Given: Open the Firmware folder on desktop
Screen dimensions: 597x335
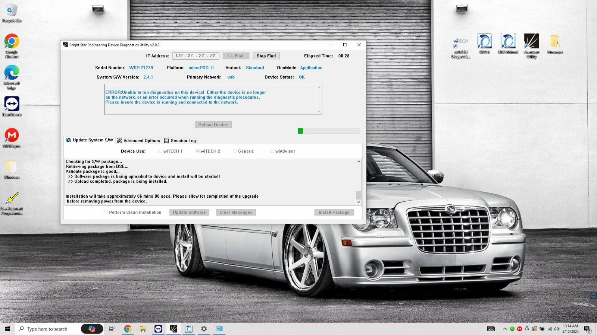Looking at the screenshot, I should point(555,42).
